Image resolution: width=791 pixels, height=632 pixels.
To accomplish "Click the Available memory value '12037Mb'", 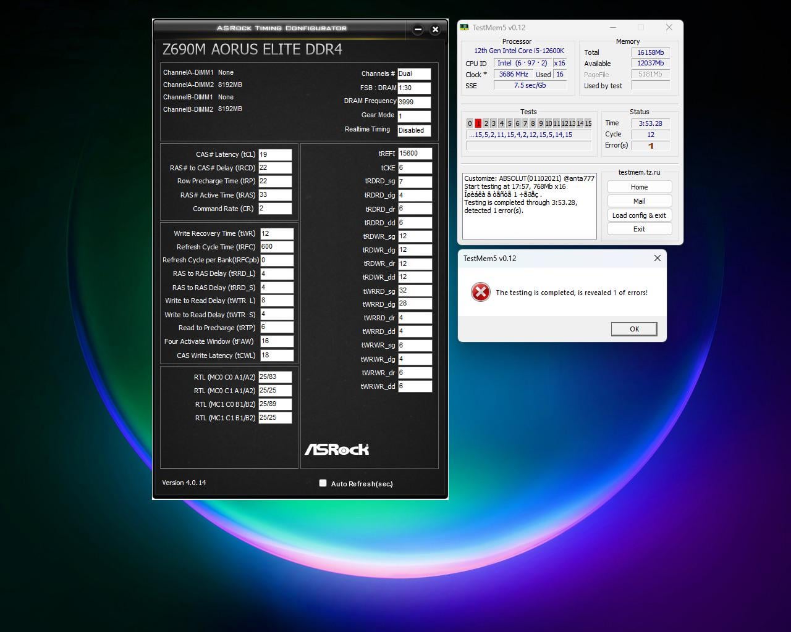I will pyautogui.click(x=651, y=64).
